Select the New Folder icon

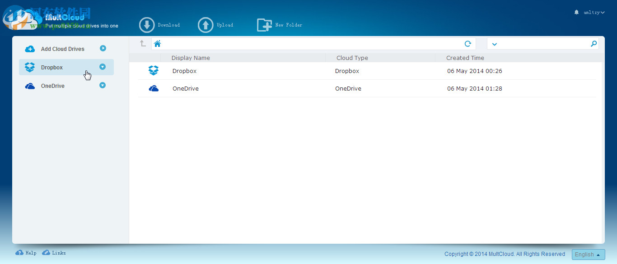[x=265, y=25]
